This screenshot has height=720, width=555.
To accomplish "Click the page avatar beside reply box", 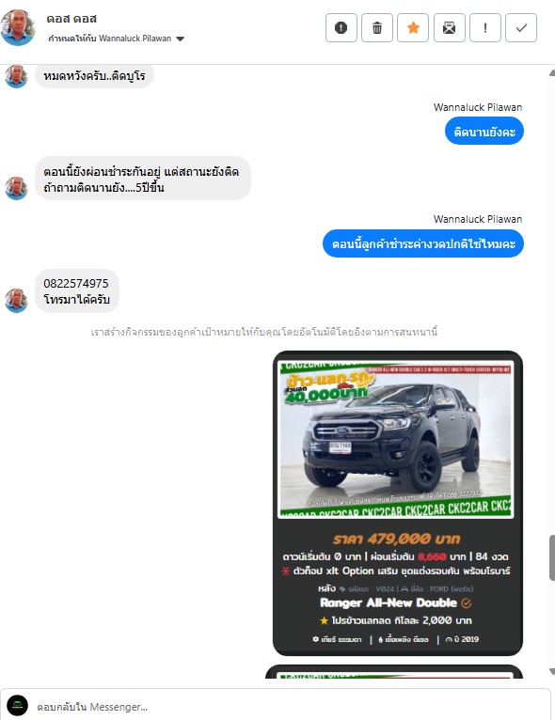I will click(x=18, y=706).
